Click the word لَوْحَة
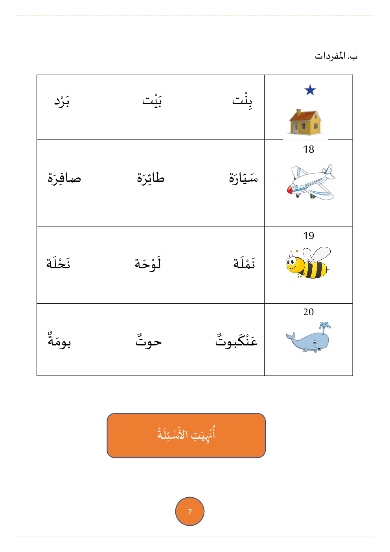Image resolution: width=390 pixels, height=552 pixels. tap(148, 263)
